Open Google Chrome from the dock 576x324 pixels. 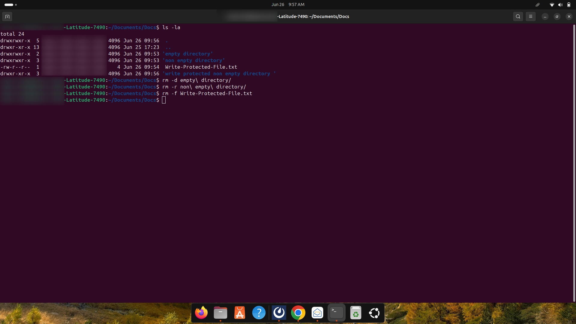pos(298,313)
